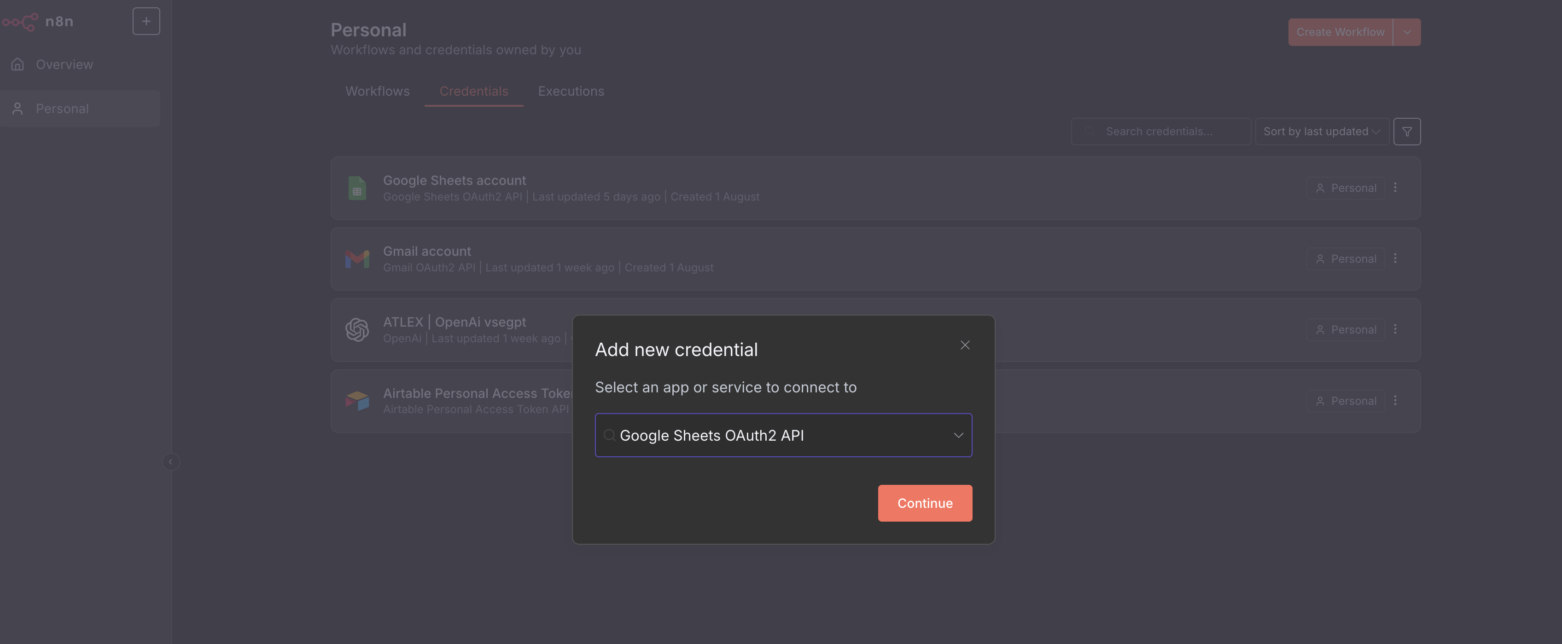Screen dimensions: 1562x644
Task: Click the search icon in app selector
Action: [x=609, y=435]
